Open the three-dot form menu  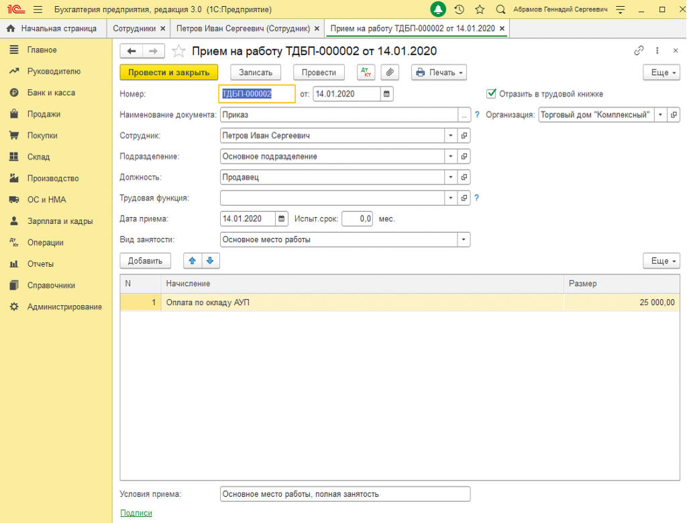[657, 51]
